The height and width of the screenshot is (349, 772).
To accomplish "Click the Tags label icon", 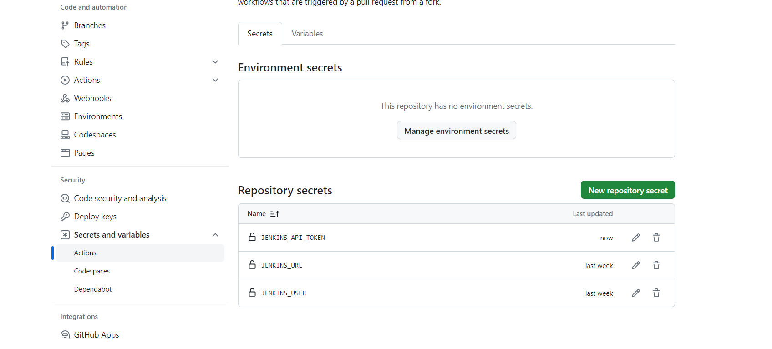I will pyautogui.click(x=65, y=44).
